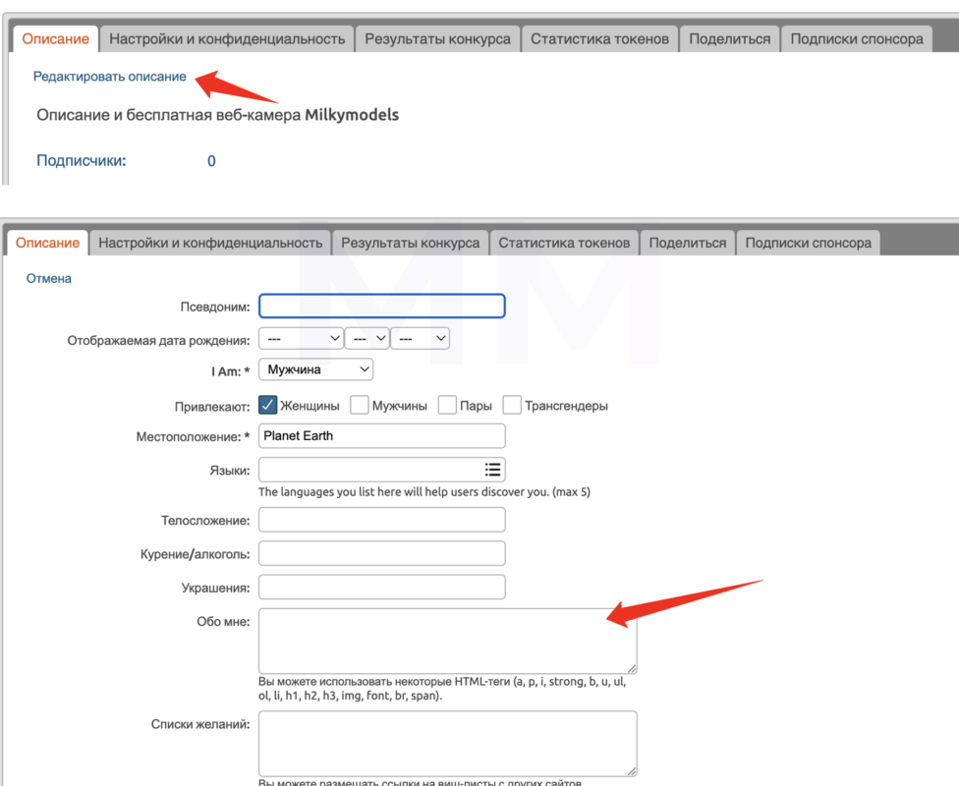Focus the Псевдоним input field
The width and height of the screenshot is (959, 786).
(382, 306)
